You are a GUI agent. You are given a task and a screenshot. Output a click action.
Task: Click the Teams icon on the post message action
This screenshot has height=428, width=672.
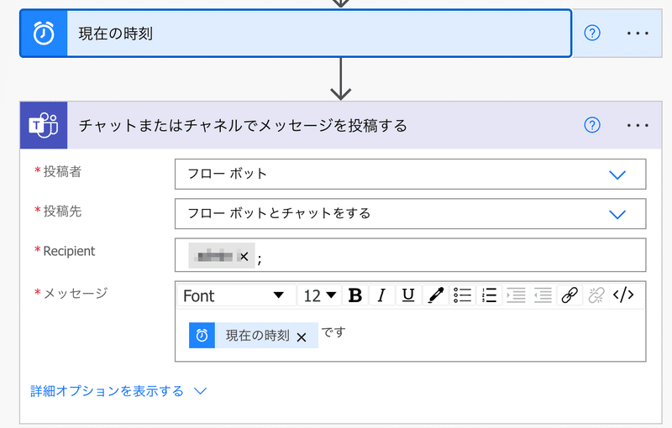pos(44,125)
